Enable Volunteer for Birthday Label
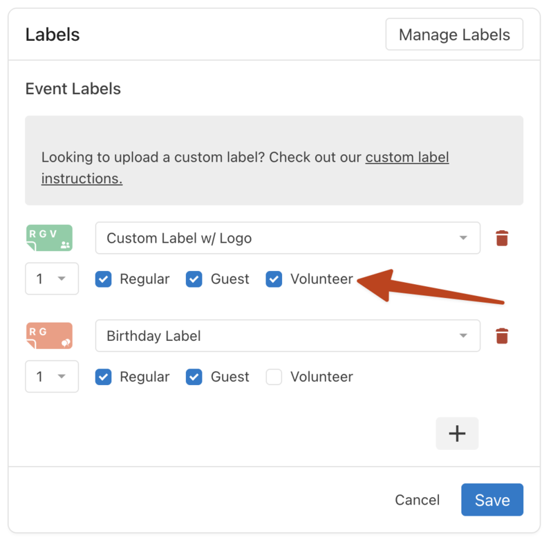 [x=274, y=377]
